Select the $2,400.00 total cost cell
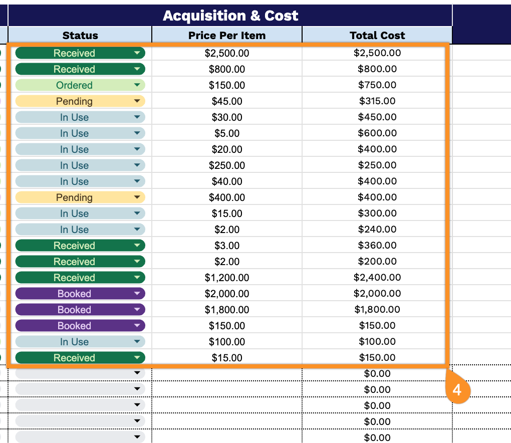 coord(377,278)
